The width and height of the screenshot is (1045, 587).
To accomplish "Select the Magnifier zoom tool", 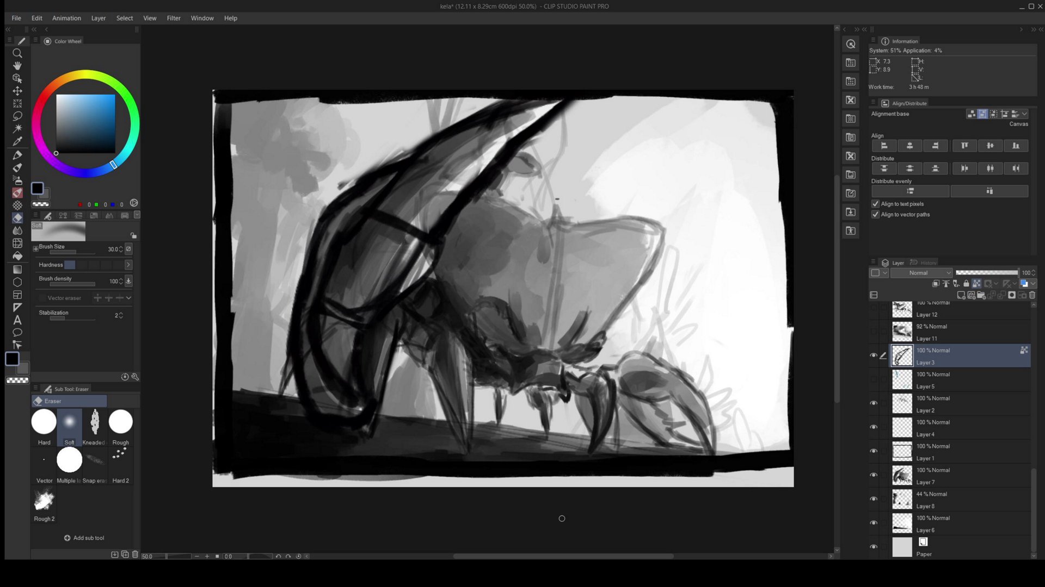I will [17, 53].
